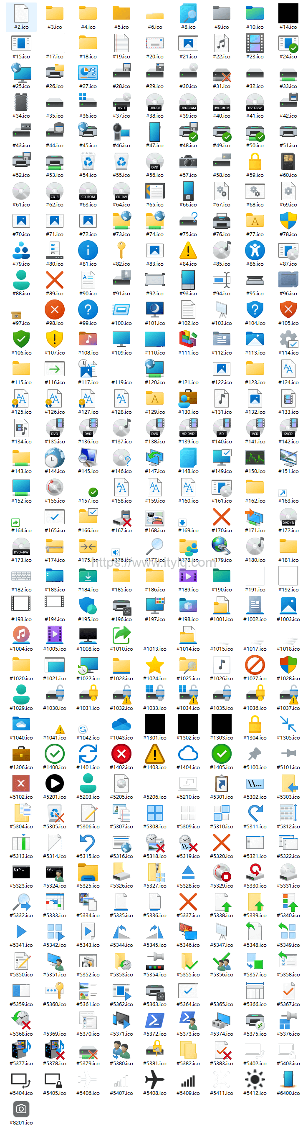Click the file name label "#111.ico"
The height and width of the screenshot is (1127, 308).
(188, 352)
